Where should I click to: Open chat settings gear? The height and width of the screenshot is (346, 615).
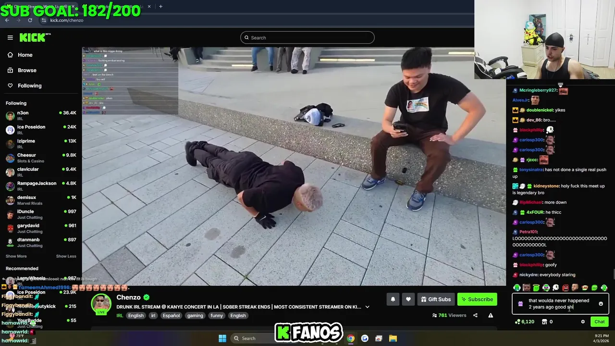(583, 322)
